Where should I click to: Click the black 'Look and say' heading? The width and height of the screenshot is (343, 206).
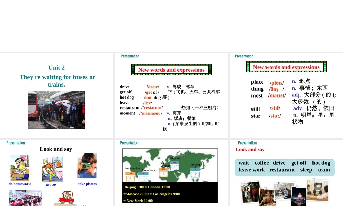click(x=56, y=149)
